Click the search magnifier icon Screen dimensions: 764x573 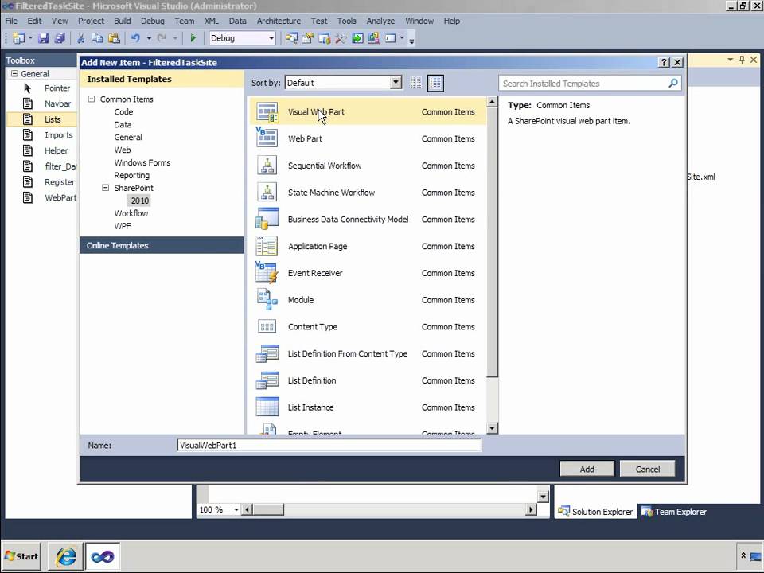click(673, 84)
